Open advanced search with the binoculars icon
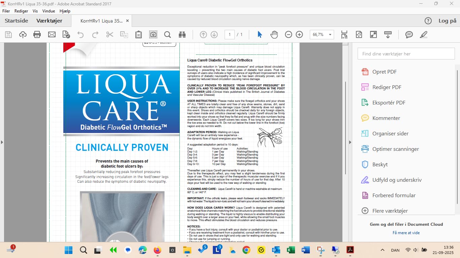460x258 pixels. [x=182, y=35]
